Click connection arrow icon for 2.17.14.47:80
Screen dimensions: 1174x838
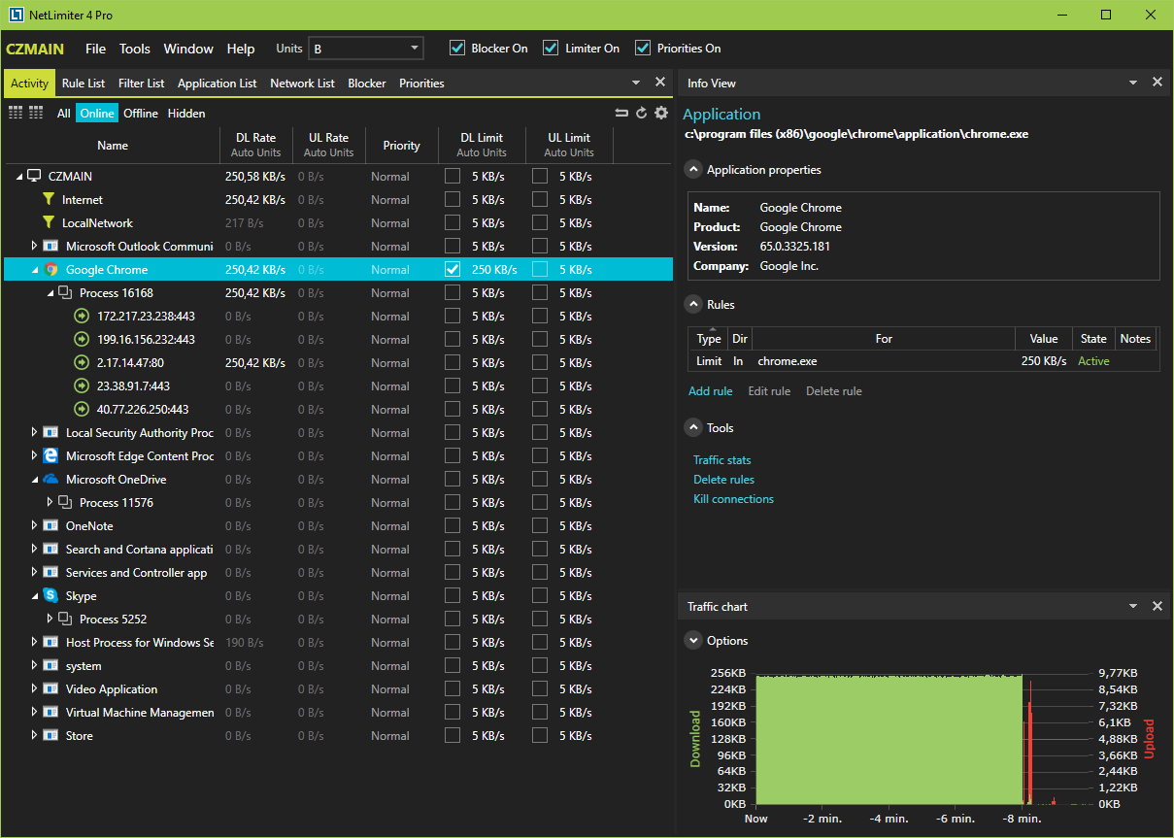83,363
